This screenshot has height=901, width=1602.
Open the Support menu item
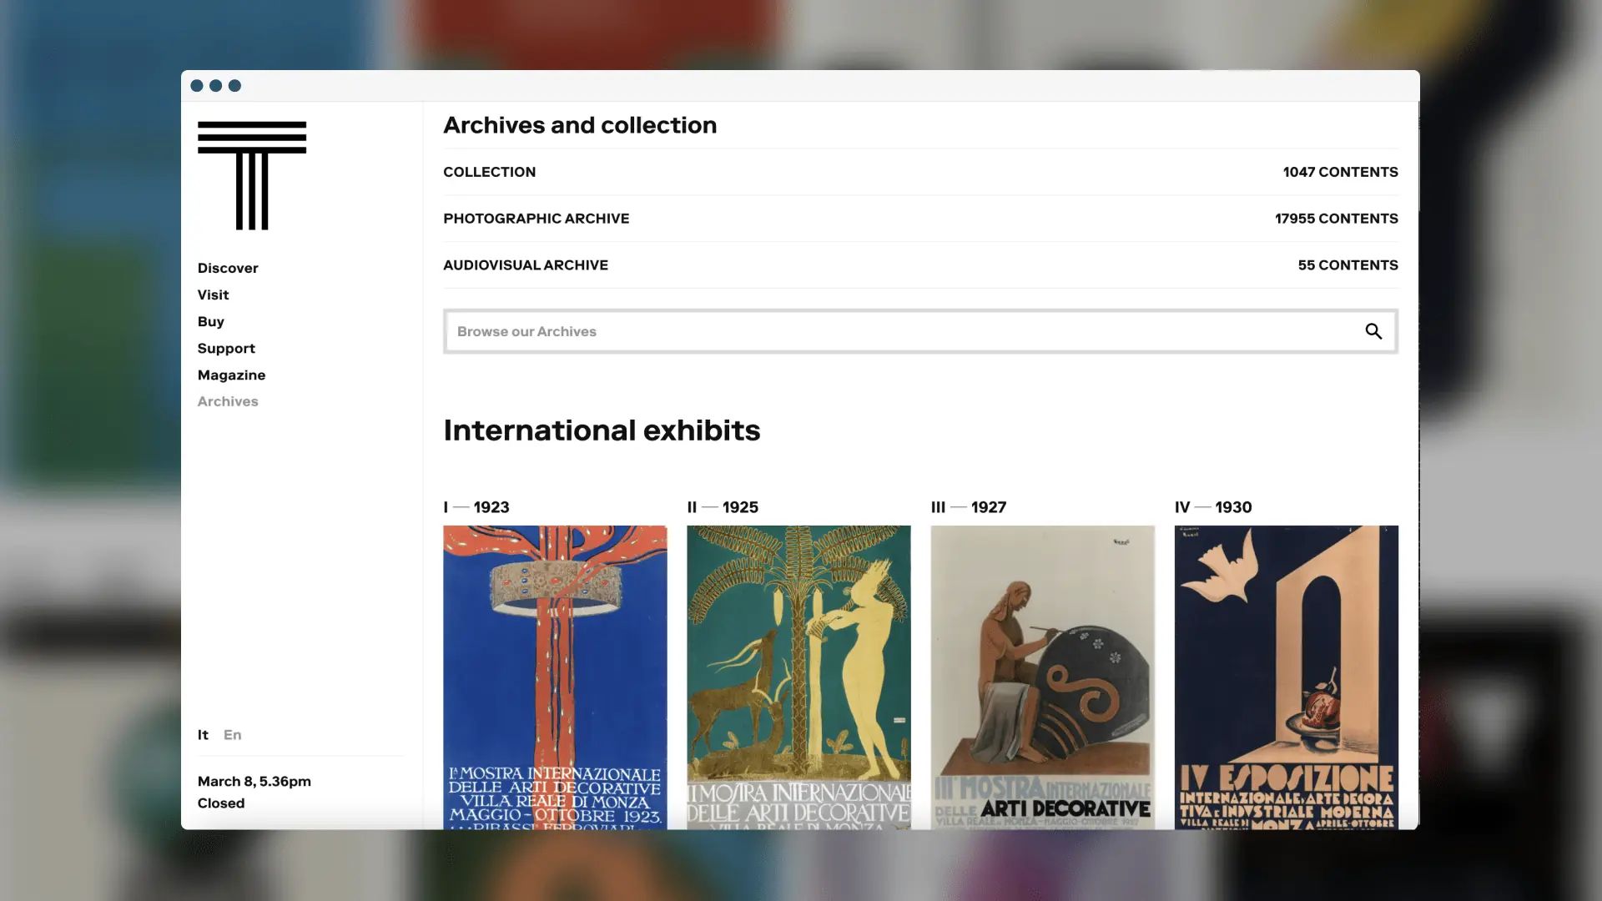(226, 348)
